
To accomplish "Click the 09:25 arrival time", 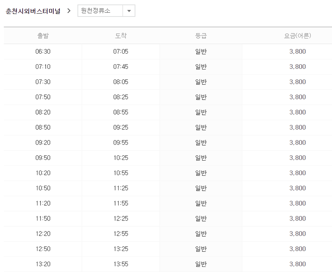I will pos(121,127).
